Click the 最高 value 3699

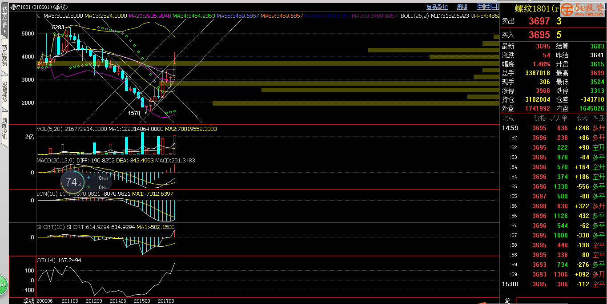(597, 73)
